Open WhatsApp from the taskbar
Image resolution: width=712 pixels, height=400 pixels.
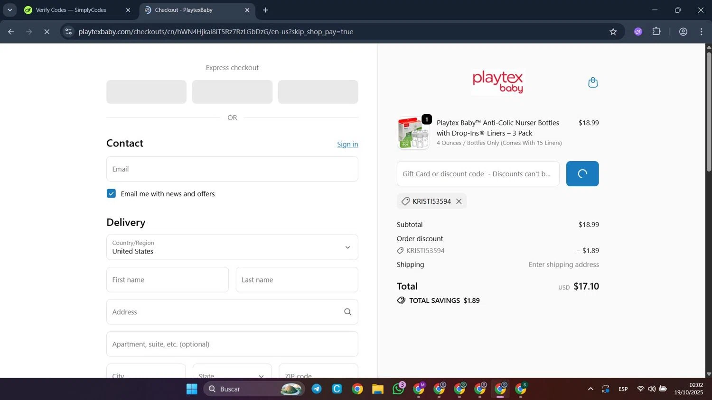click(399, 389)
